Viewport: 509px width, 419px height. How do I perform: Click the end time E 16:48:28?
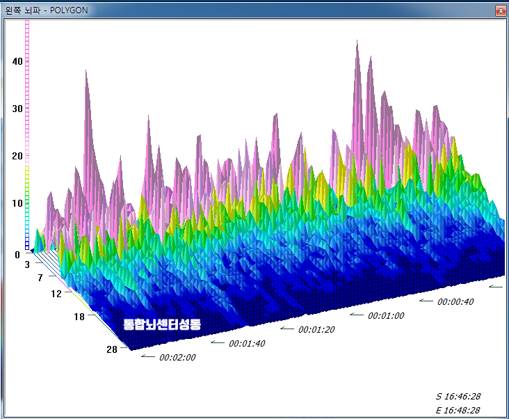pyautogui.click(x=458, y=410)
